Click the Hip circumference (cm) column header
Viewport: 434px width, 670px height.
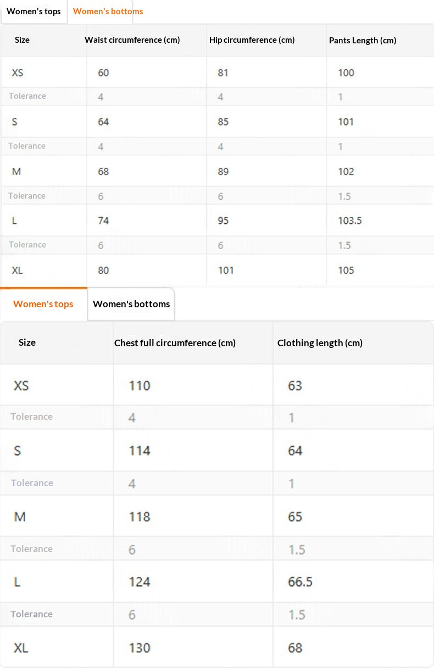[x=252, y=40]
